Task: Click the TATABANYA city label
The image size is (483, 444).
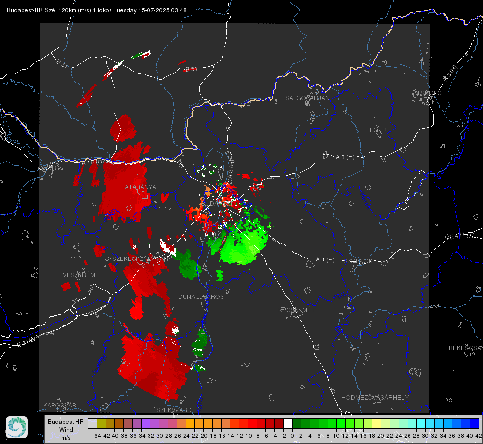Action: coord(139,187)
